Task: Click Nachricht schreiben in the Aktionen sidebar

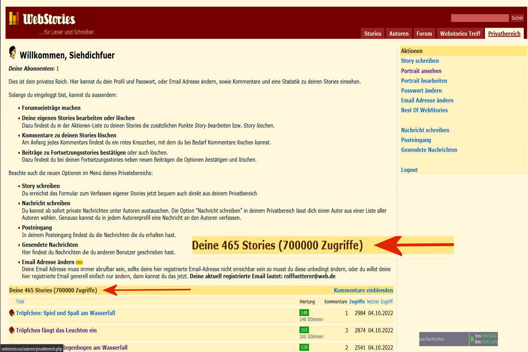Action: click(x=425, y=130)
